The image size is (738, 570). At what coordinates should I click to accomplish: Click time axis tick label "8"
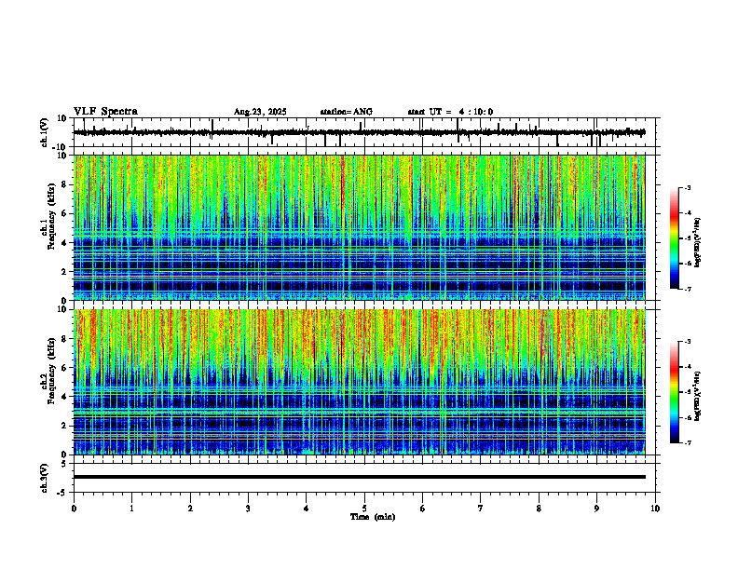[539, 509]
